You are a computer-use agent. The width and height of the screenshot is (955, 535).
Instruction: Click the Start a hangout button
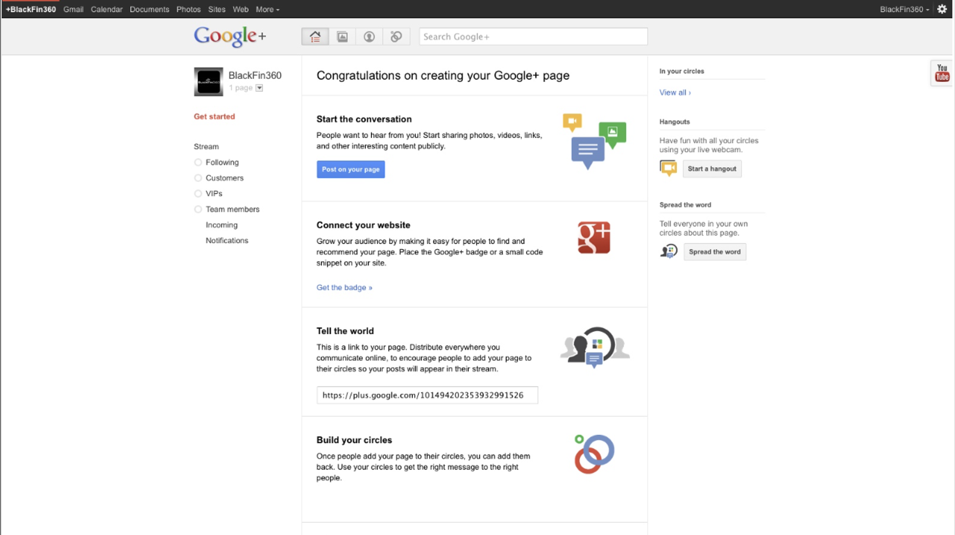point(711,169)
